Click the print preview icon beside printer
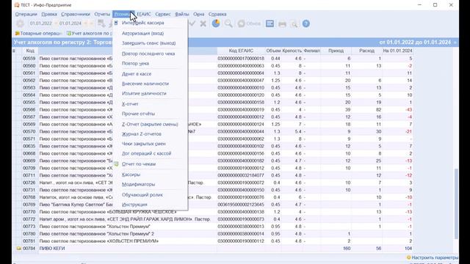 [x=294, y=24]
